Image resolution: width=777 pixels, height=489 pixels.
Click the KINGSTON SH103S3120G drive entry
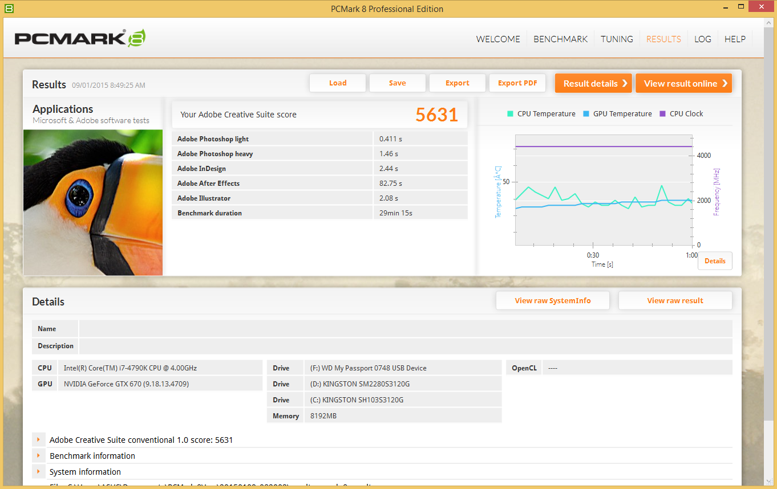pos(357,400)
